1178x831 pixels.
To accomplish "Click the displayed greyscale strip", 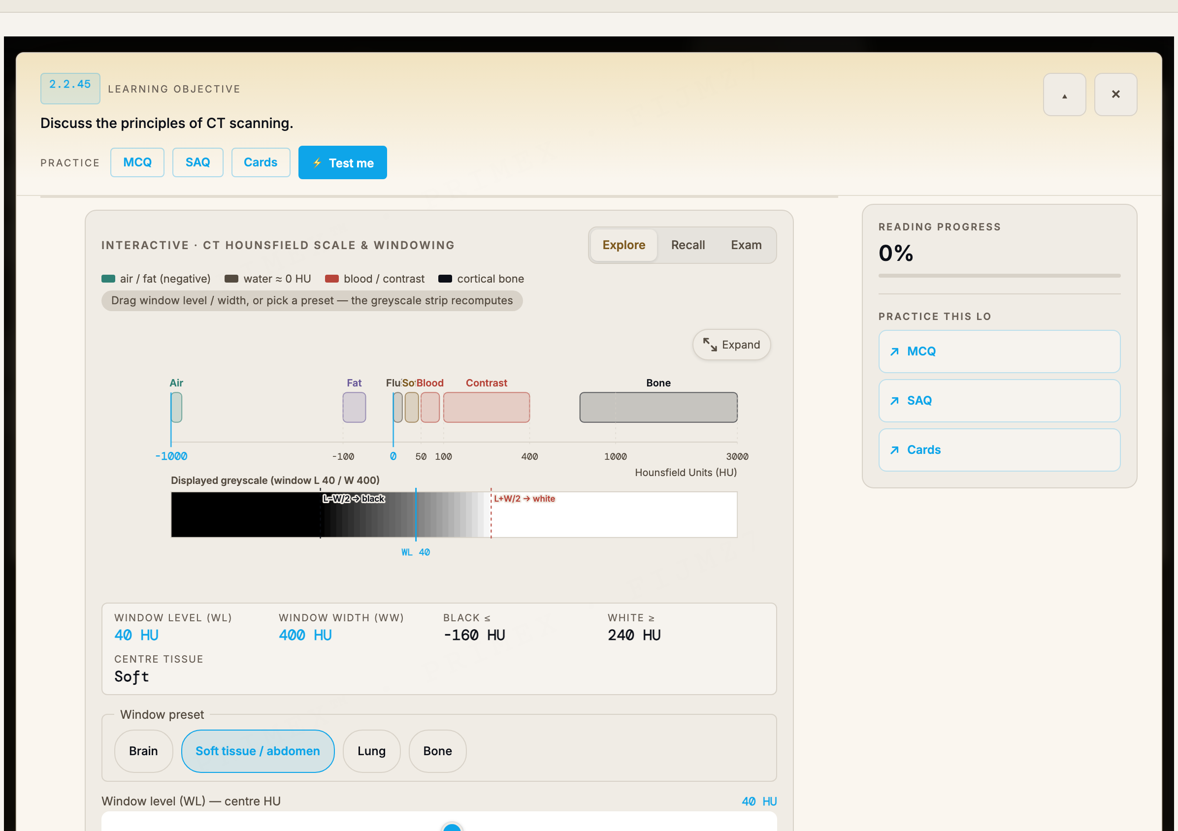I will pyautogui.click(x=454, y=514).
